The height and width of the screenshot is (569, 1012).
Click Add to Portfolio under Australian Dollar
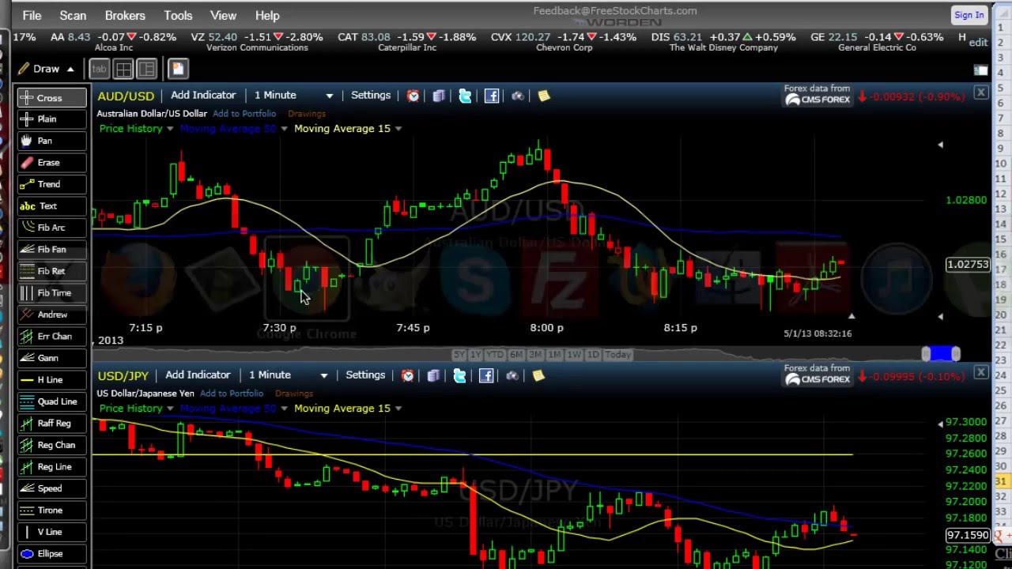pos(244,114)
